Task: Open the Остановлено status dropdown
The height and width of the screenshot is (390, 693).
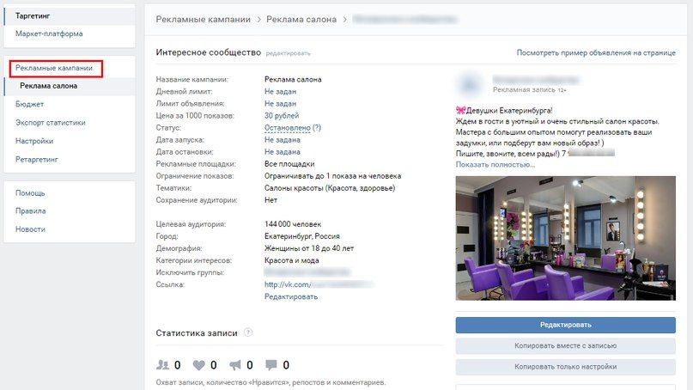Action: (288, 128)
